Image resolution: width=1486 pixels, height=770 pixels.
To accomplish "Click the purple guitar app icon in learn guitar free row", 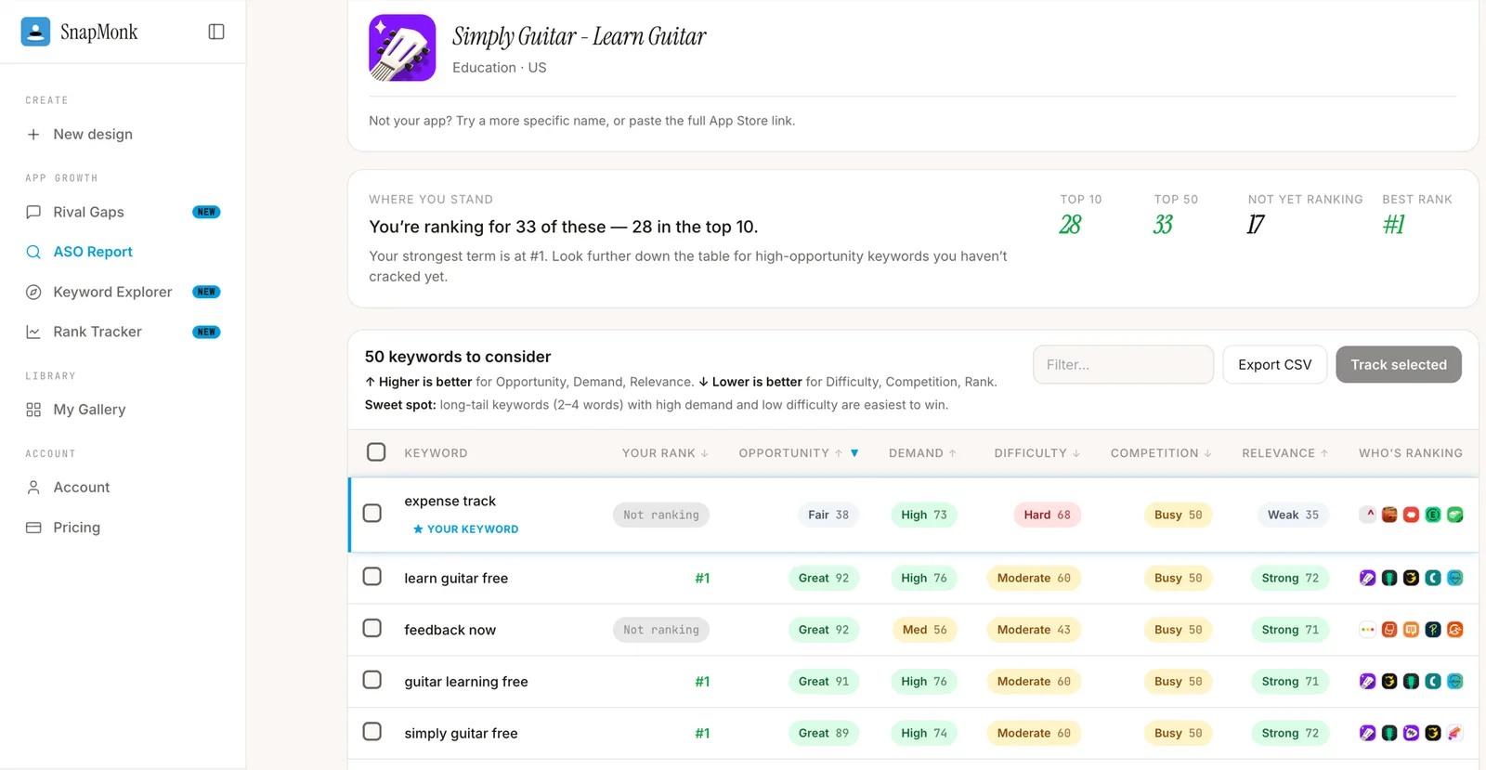I will (x=1367, y=578).
